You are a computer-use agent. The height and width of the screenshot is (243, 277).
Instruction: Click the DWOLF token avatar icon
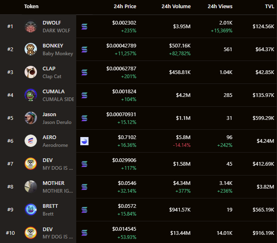[31, 26]
